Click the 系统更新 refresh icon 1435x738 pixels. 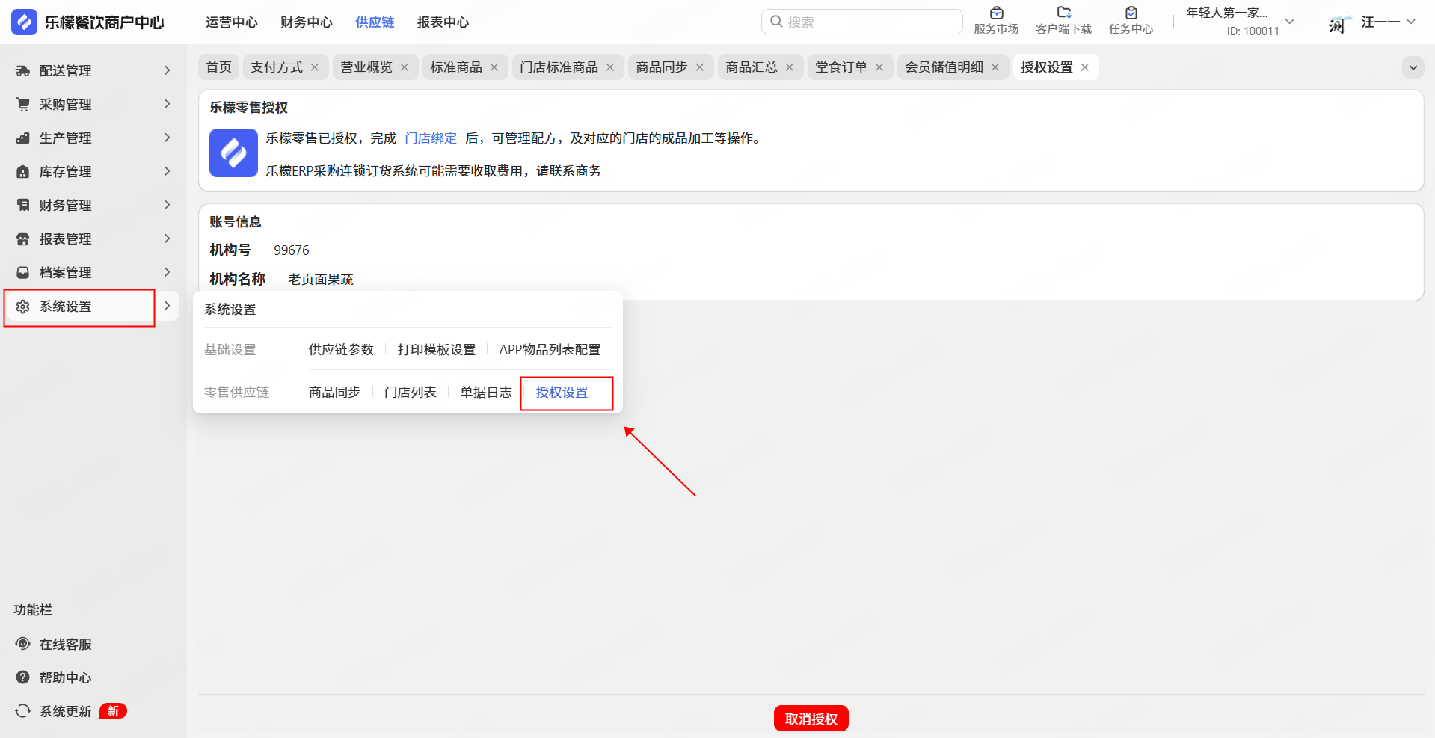pyautogui.click(x=23, y=711)
